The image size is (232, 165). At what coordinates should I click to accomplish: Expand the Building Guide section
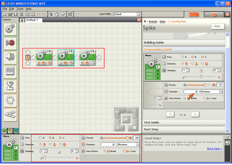click(x=184, y=43)
